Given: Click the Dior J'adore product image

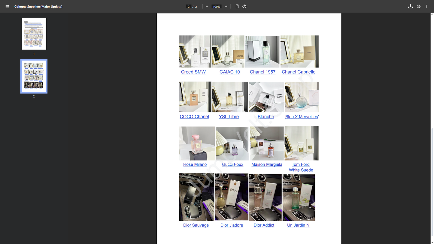Looking at the screenshot, I should pyautogui.click(x=232, y=197).
